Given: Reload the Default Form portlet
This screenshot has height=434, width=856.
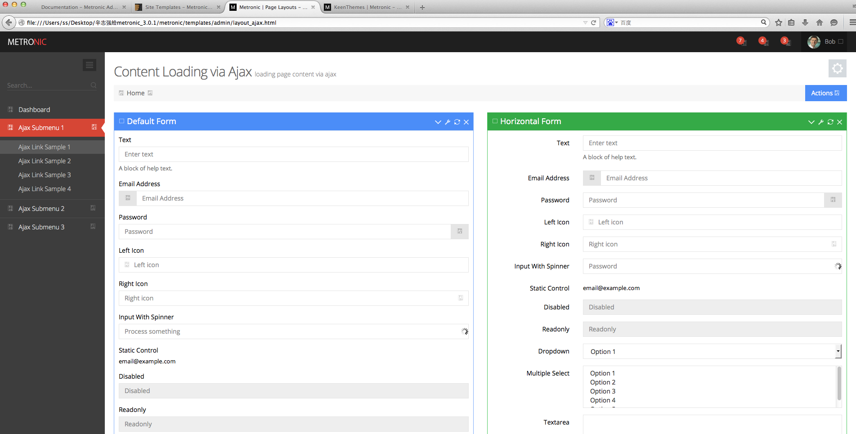Looking at the screenshot, I should click(x=457, y=122).
